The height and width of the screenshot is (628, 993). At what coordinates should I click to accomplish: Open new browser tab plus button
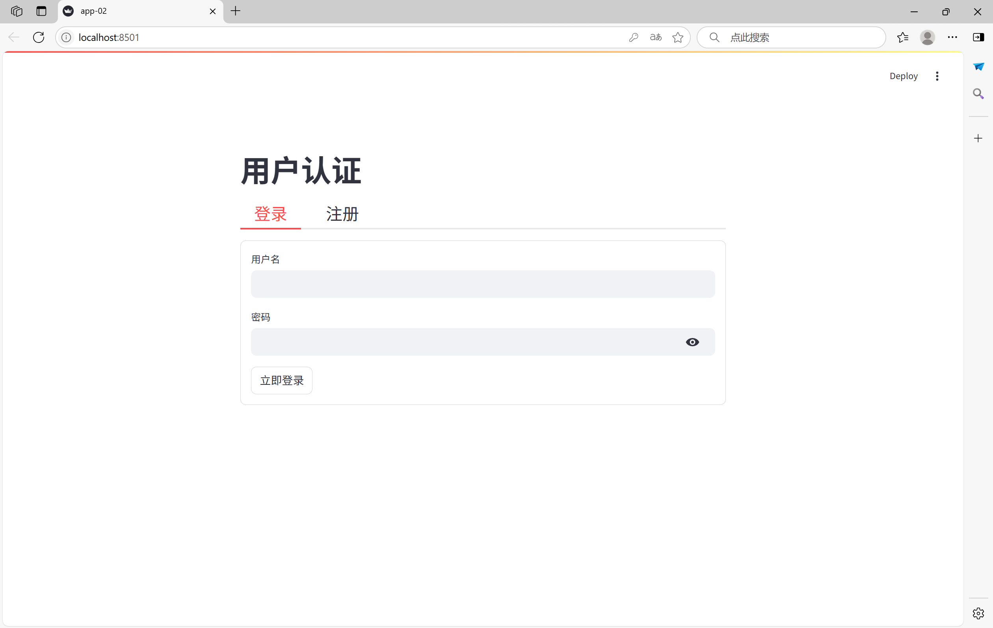coord(236,11)
